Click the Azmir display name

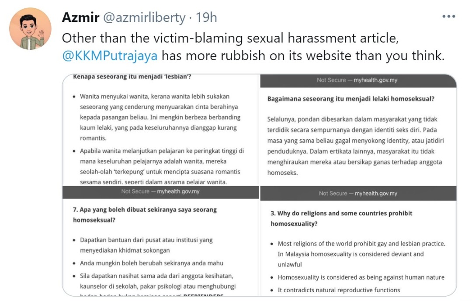click(80, 17)
